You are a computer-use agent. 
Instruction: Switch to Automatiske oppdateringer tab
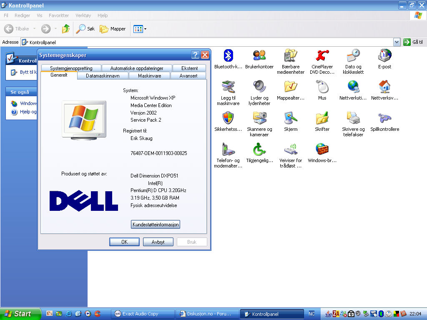(x=137, y=68)
